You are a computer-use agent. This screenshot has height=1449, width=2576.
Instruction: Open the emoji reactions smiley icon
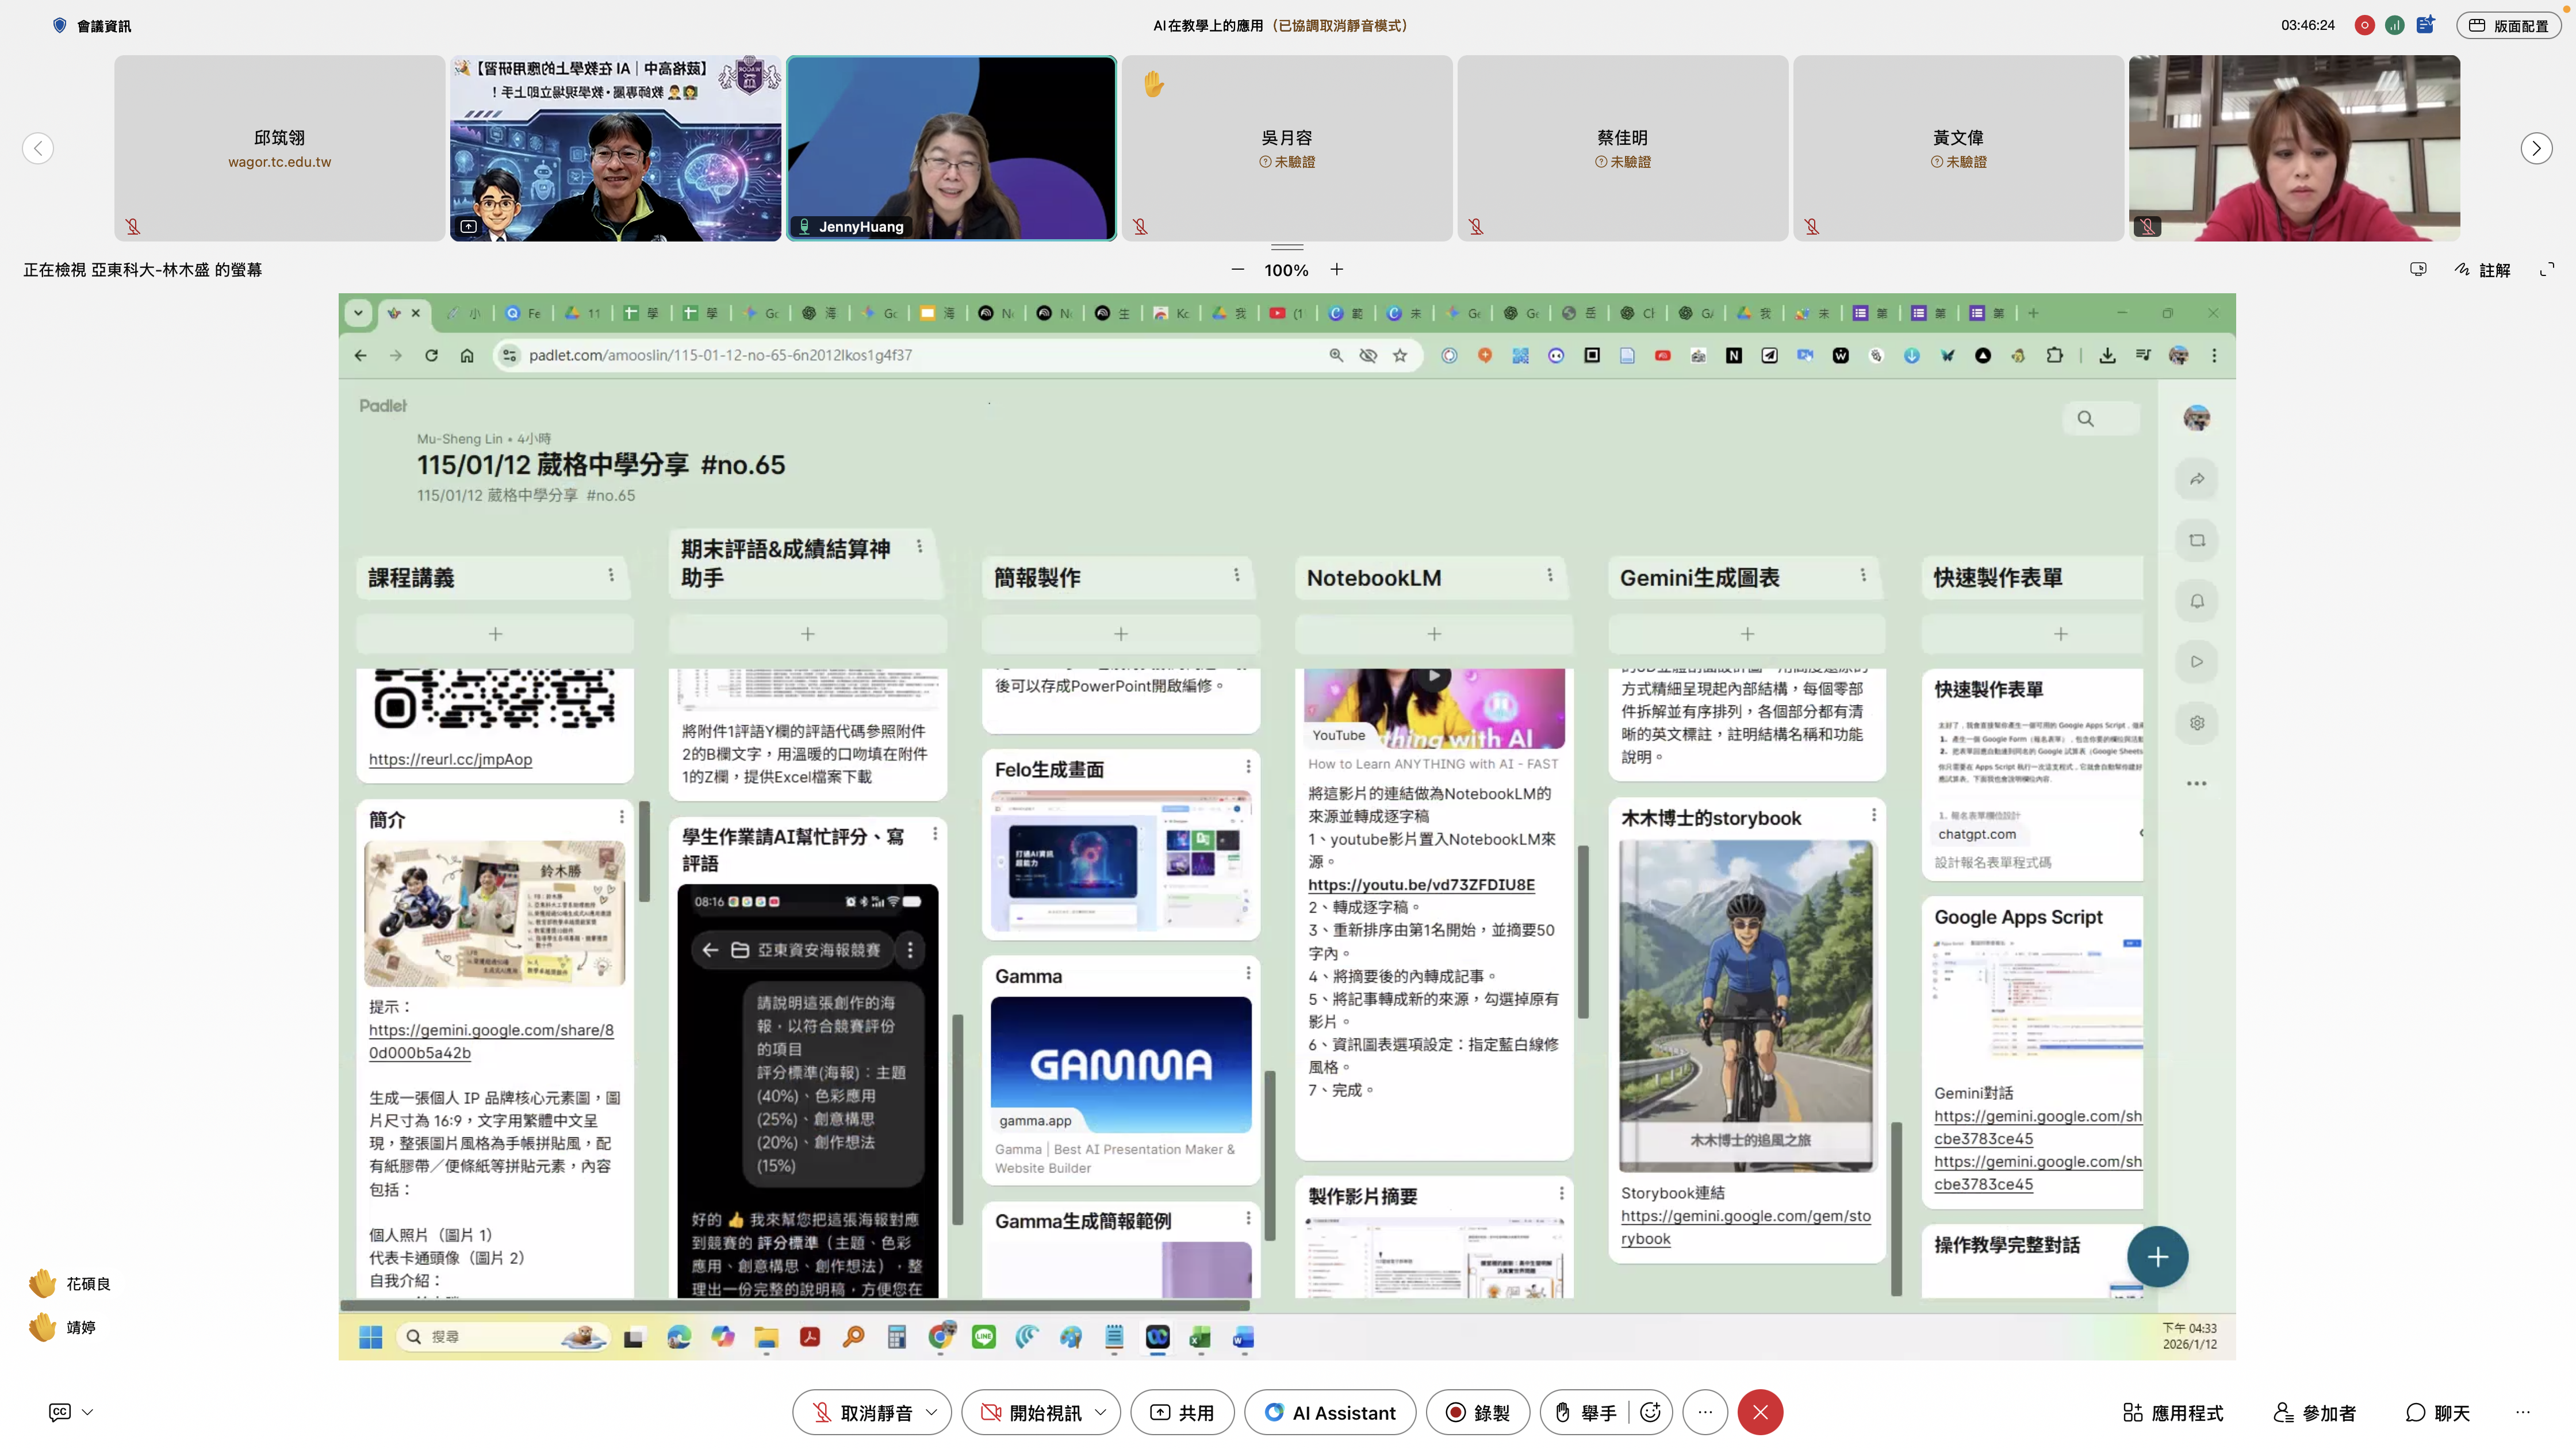click(1650, 1412)
